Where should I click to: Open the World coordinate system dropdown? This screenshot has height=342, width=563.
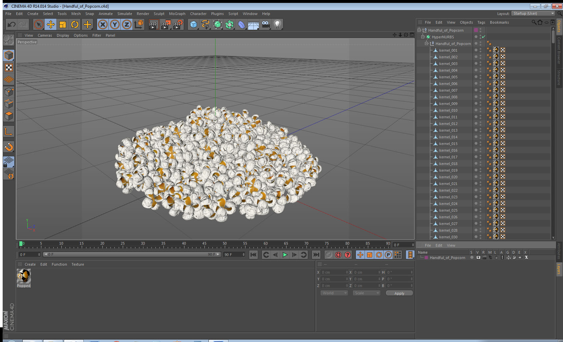pyautogui.click(x=334, y=293)
